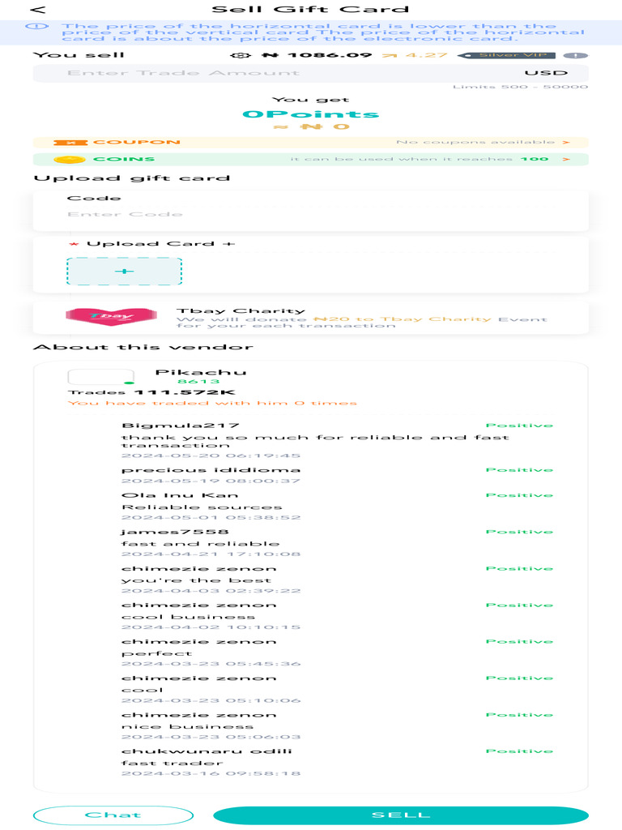Tap review text 'nice business'
Screen dimensions: 622x830
tap(187, 727)
